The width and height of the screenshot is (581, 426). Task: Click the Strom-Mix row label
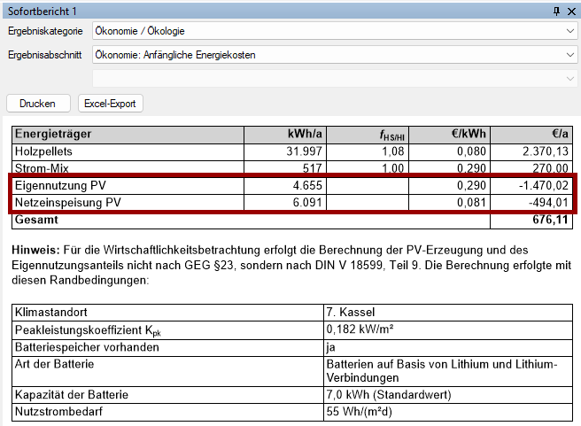(40, 168)
